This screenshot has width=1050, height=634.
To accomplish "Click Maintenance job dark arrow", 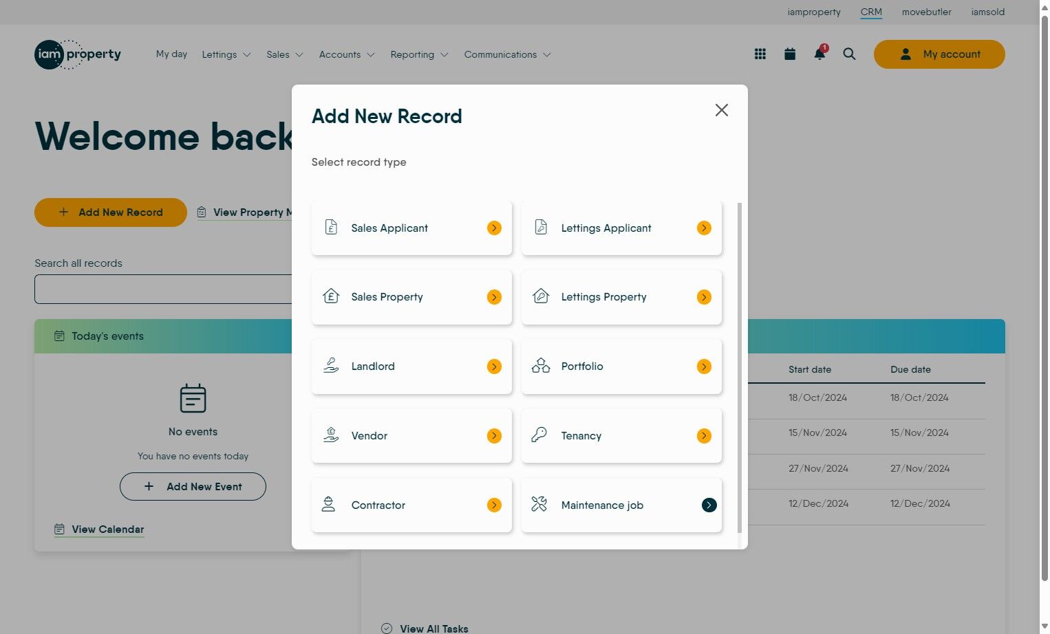I will click(709, 505).
